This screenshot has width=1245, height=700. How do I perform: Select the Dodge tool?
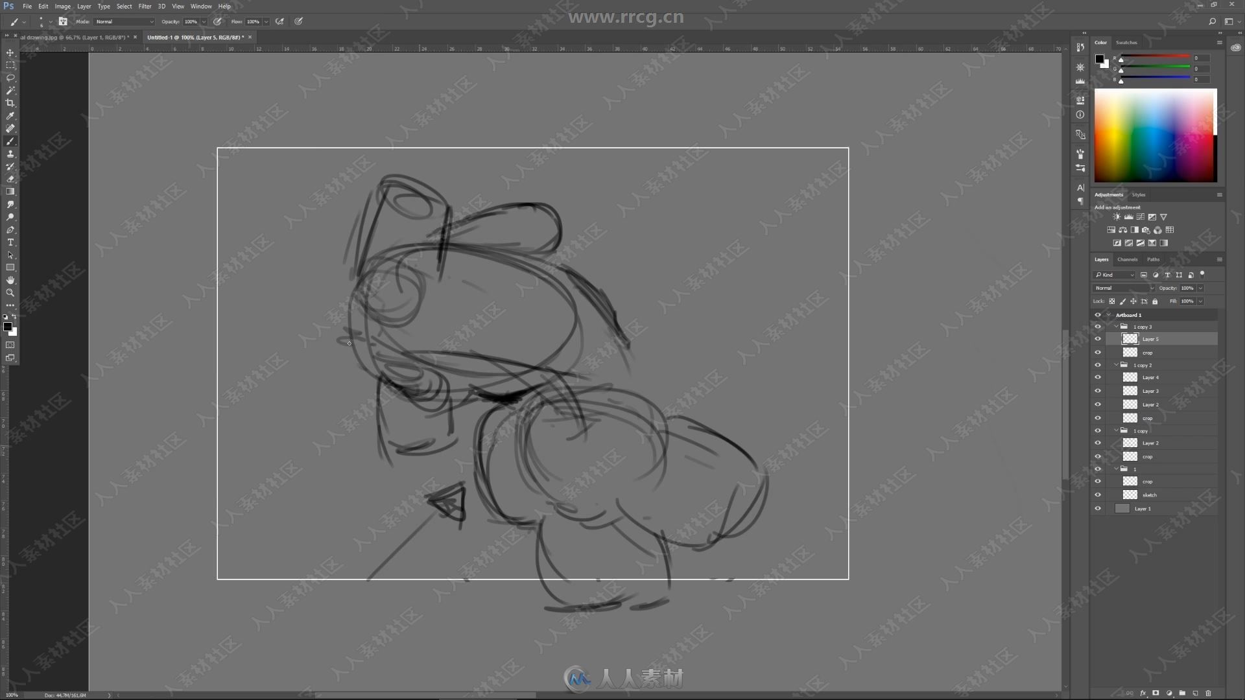tap(10, 217)
